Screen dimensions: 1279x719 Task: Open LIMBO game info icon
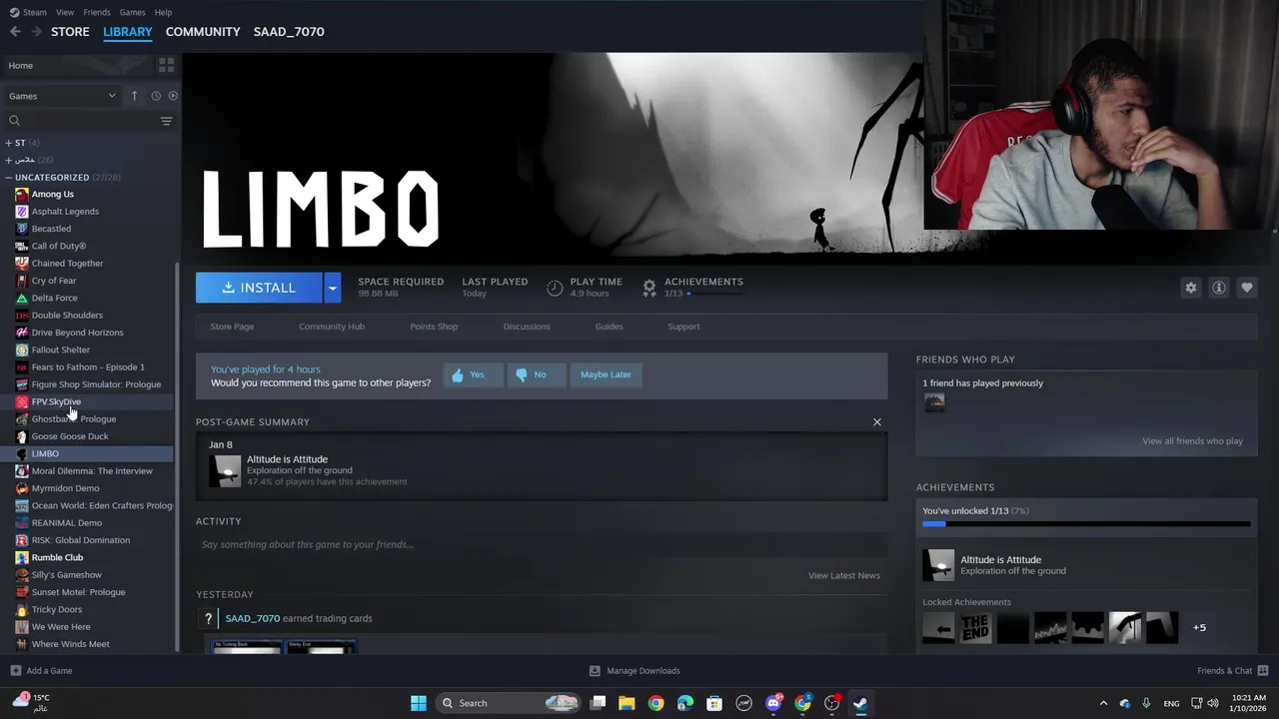click(1219, 288)
